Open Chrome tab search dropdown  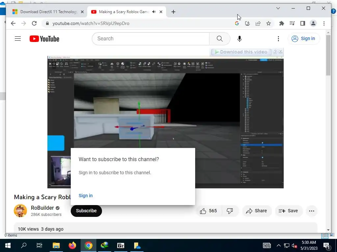tap(278, 8)
